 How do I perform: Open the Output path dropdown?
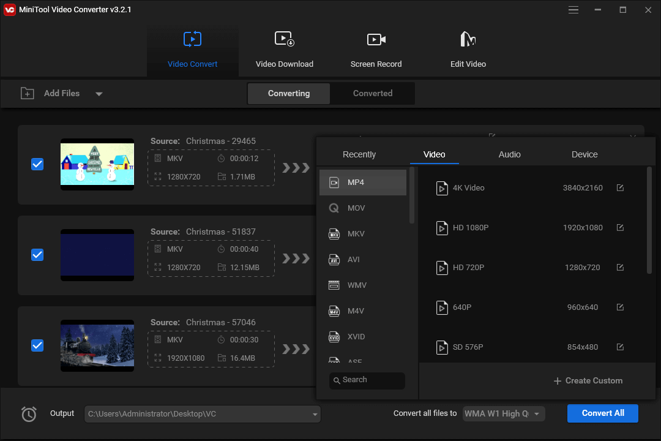click(315, 414)
